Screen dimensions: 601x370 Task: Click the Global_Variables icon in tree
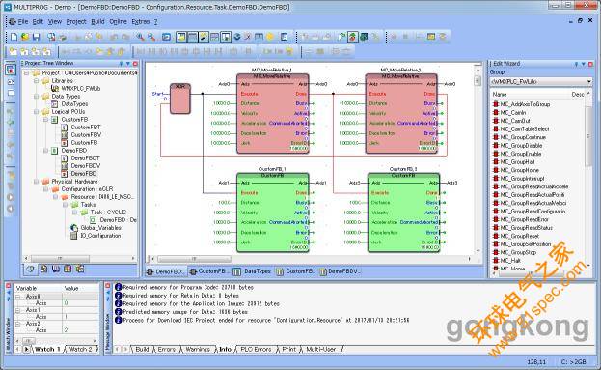pyautogui.click(x=74, y=228)
